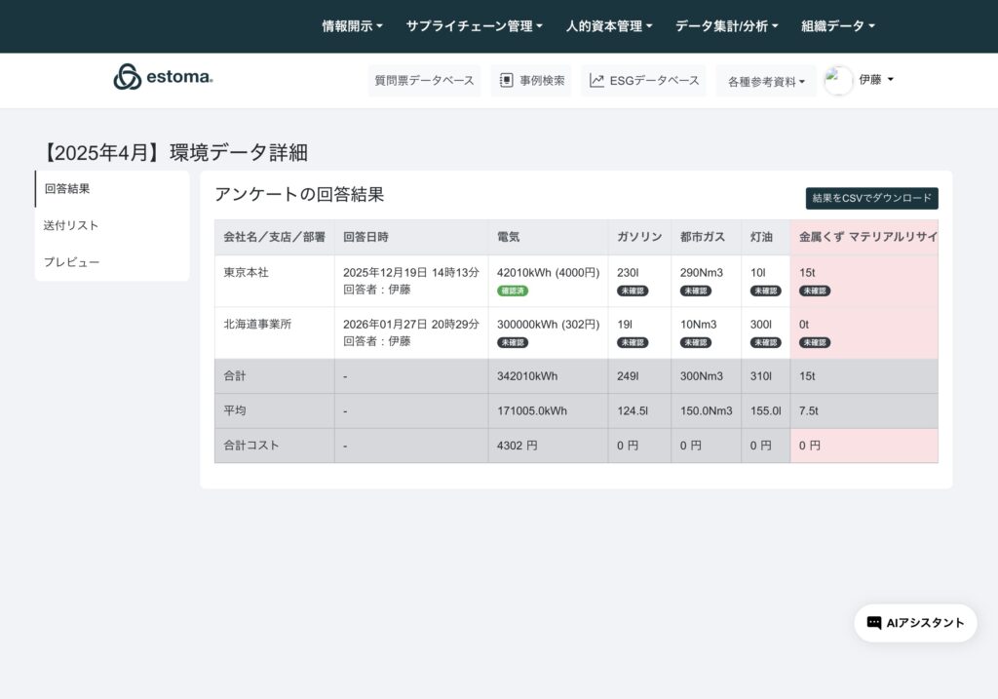Select the 回答結果 sidebar item
Screen dimensions: 998x699
tap(67, 189)
